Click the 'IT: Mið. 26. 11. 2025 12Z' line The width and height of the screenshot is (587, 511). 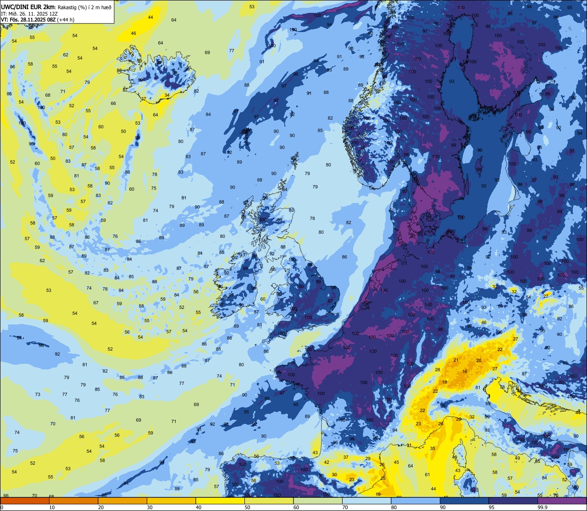[x=29, y=13]
